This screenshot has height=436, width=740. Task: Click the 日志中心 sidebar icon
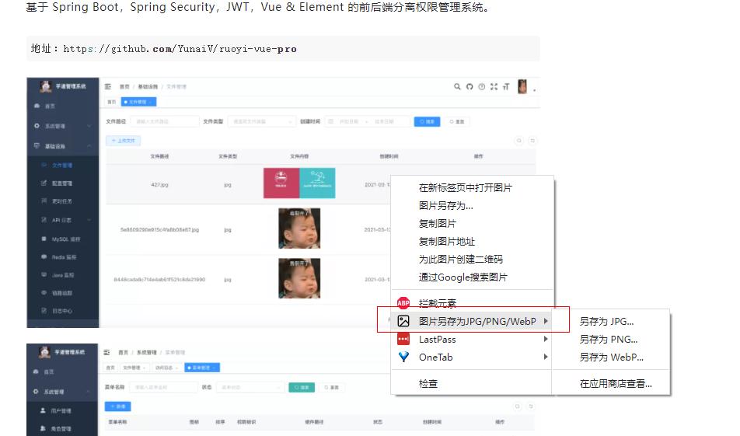pyautogui.click(x=44, y=311)
